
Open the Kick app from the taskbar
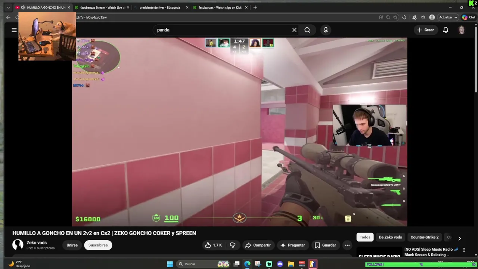tap(269, 264)
